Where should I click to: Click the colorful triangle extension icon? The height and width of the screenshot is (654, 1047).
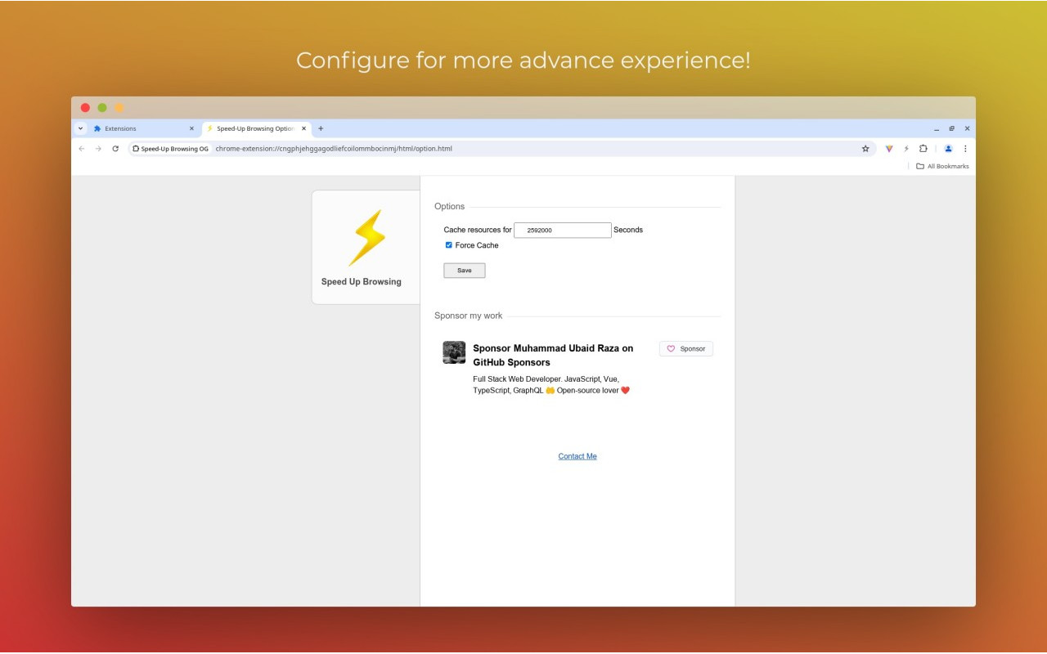889,149
